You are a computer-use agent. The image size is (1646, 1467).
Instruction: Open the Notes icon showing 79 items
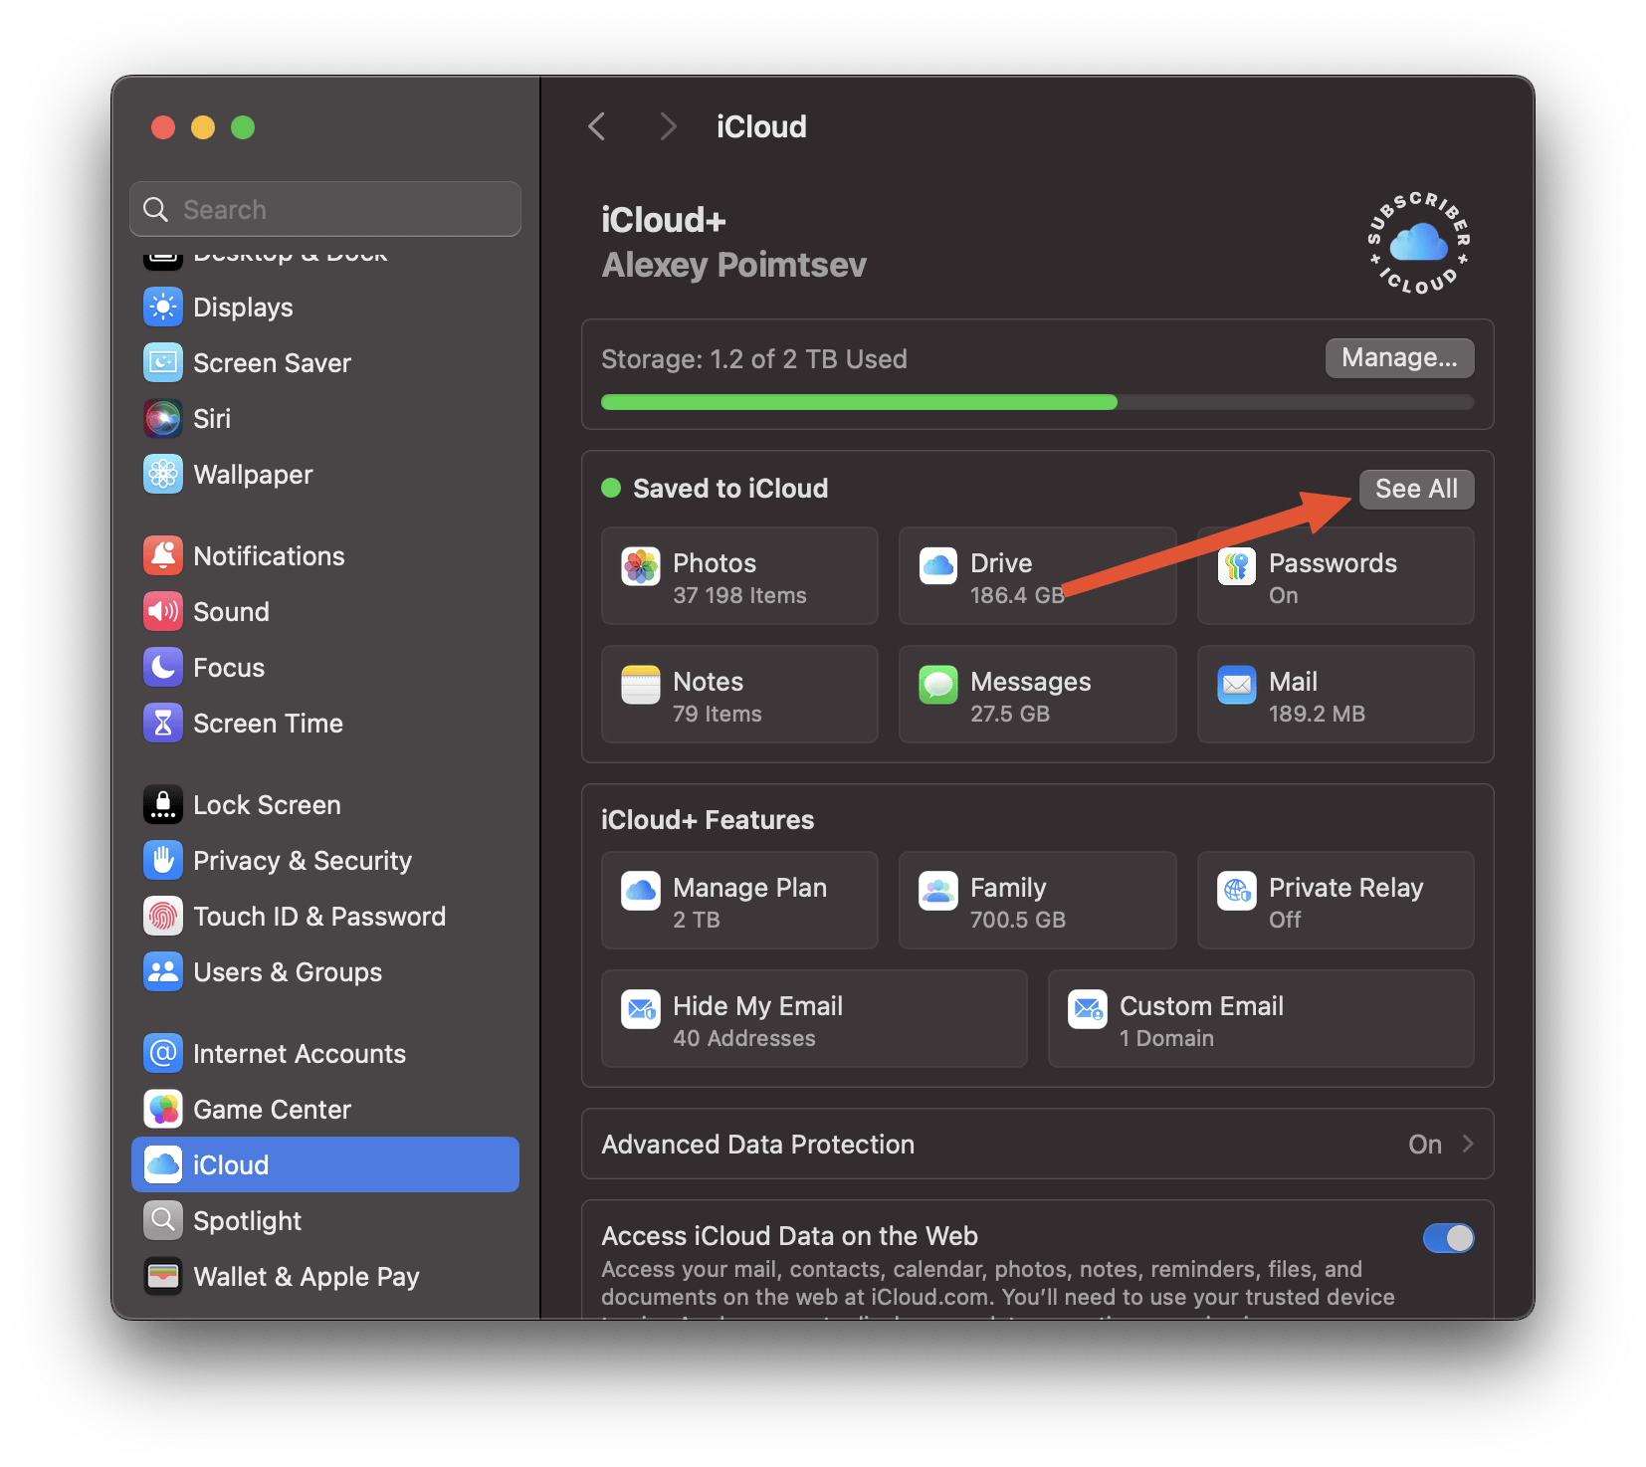tap(641, 684)
